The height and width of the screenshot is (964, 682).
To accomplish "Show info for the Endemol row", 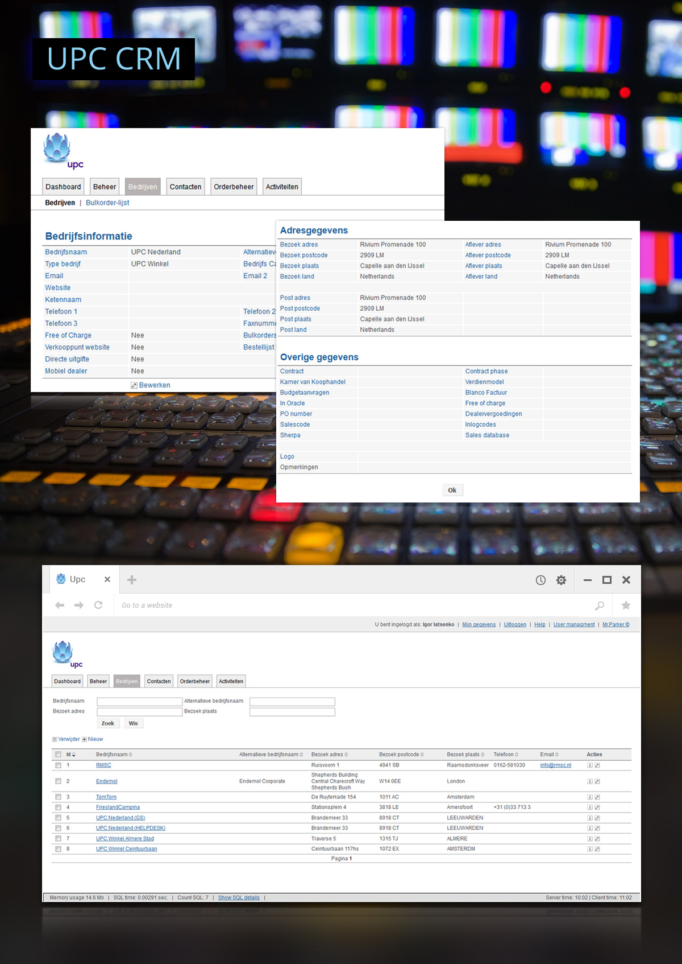I will pos(590,781).
